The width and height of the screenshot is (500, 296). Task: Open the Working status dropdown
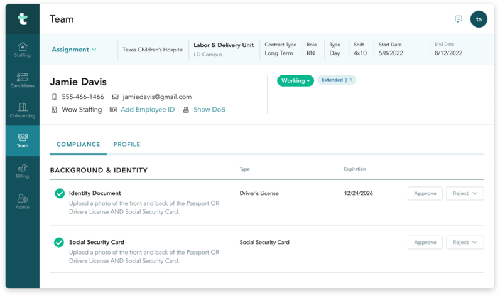coord(295,80)
